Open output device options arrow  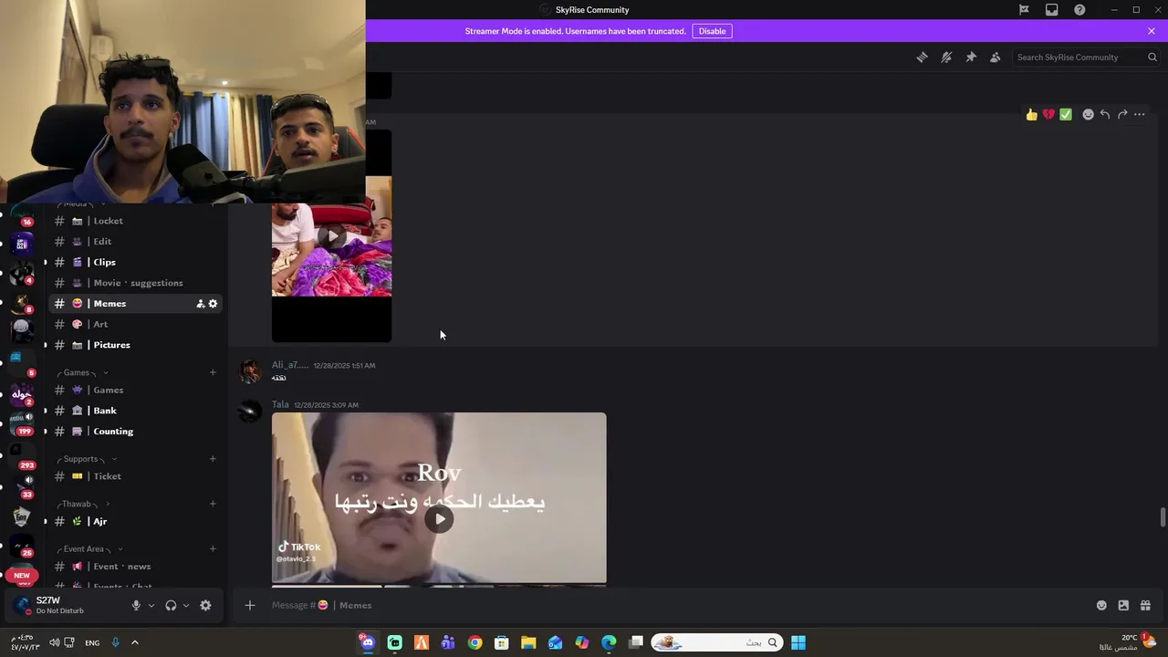point(185,605)
